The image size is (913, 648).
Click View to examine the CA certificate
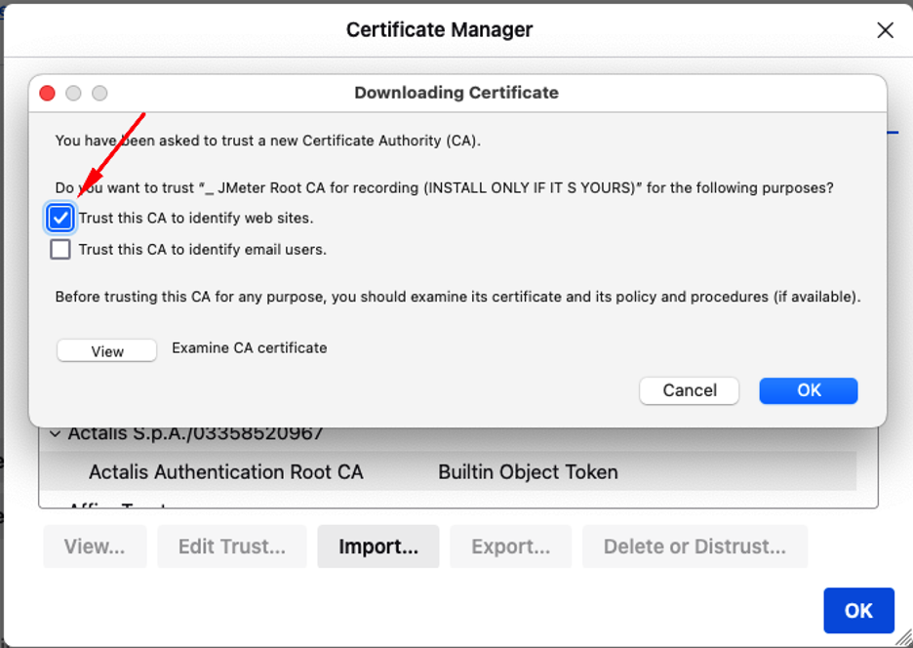[107, 350]
